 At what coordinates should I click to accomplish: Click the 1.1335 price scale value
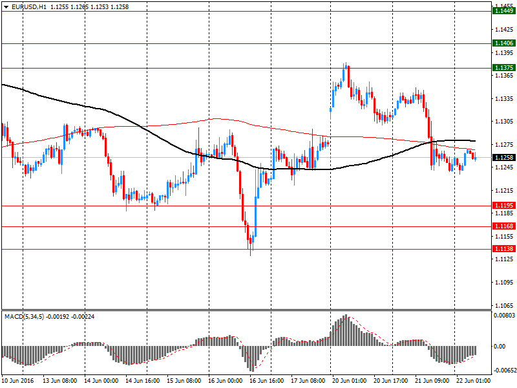(504, 99)
